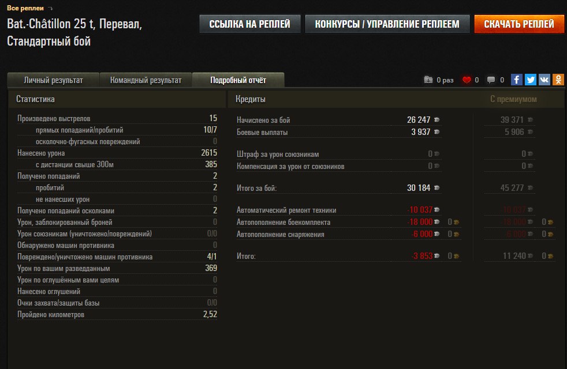The height and width of the screenshot is (369, 567).
Task: Click the arrow icon beside Все реплеи
Action: click(50, 9)
